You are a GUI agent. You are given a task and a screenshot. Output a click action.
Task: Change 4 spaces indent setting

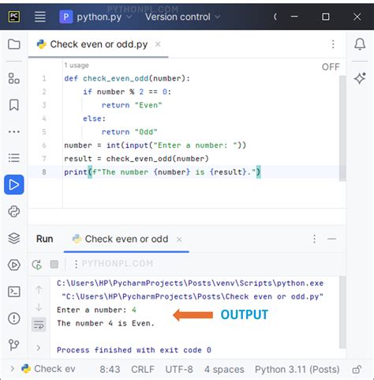point(224,369)
